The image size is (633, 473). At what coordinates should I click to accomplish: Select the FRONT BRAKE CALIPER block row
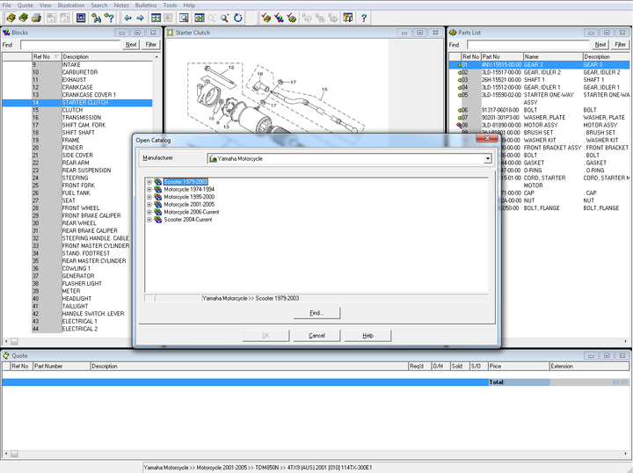[77, 215]
